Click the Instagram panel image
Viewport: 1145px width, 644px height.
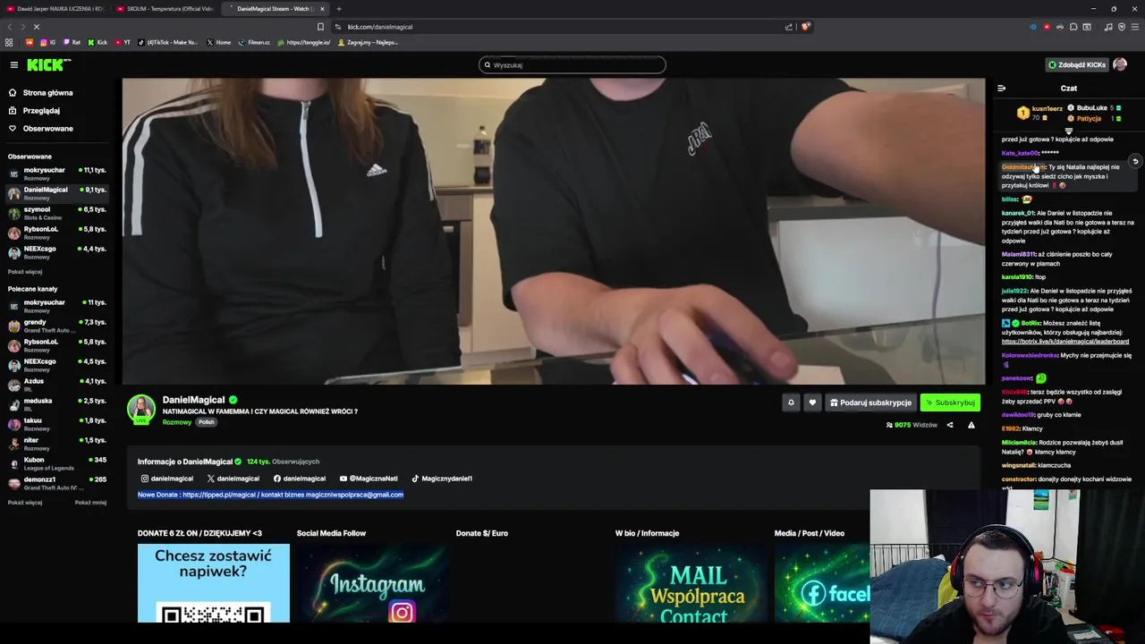373,583
